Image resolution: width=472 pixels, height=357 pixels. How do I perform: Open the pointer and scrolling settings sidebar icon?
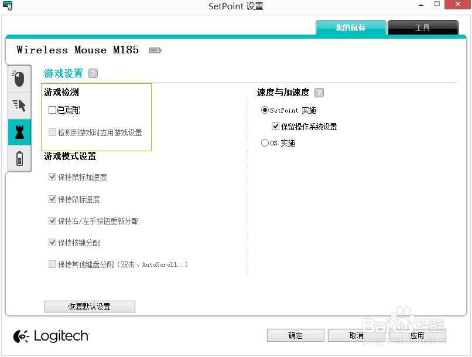(19, 106)
